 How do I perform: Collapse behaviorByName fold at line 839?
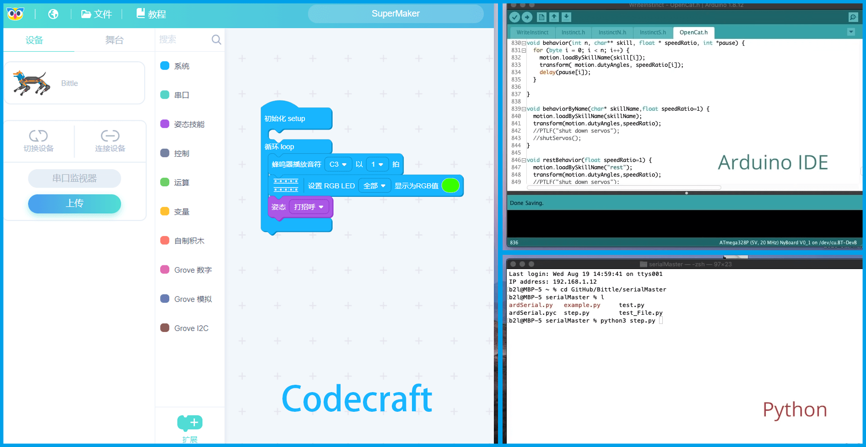(x=524, y=109)
